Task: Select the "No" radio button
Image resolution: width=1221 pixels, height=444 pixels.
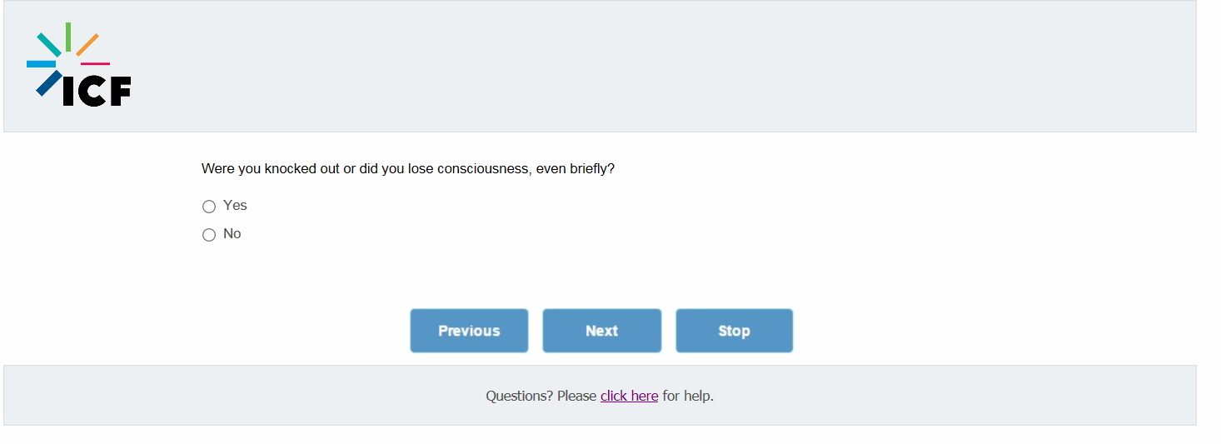Action: pos(209,235)
